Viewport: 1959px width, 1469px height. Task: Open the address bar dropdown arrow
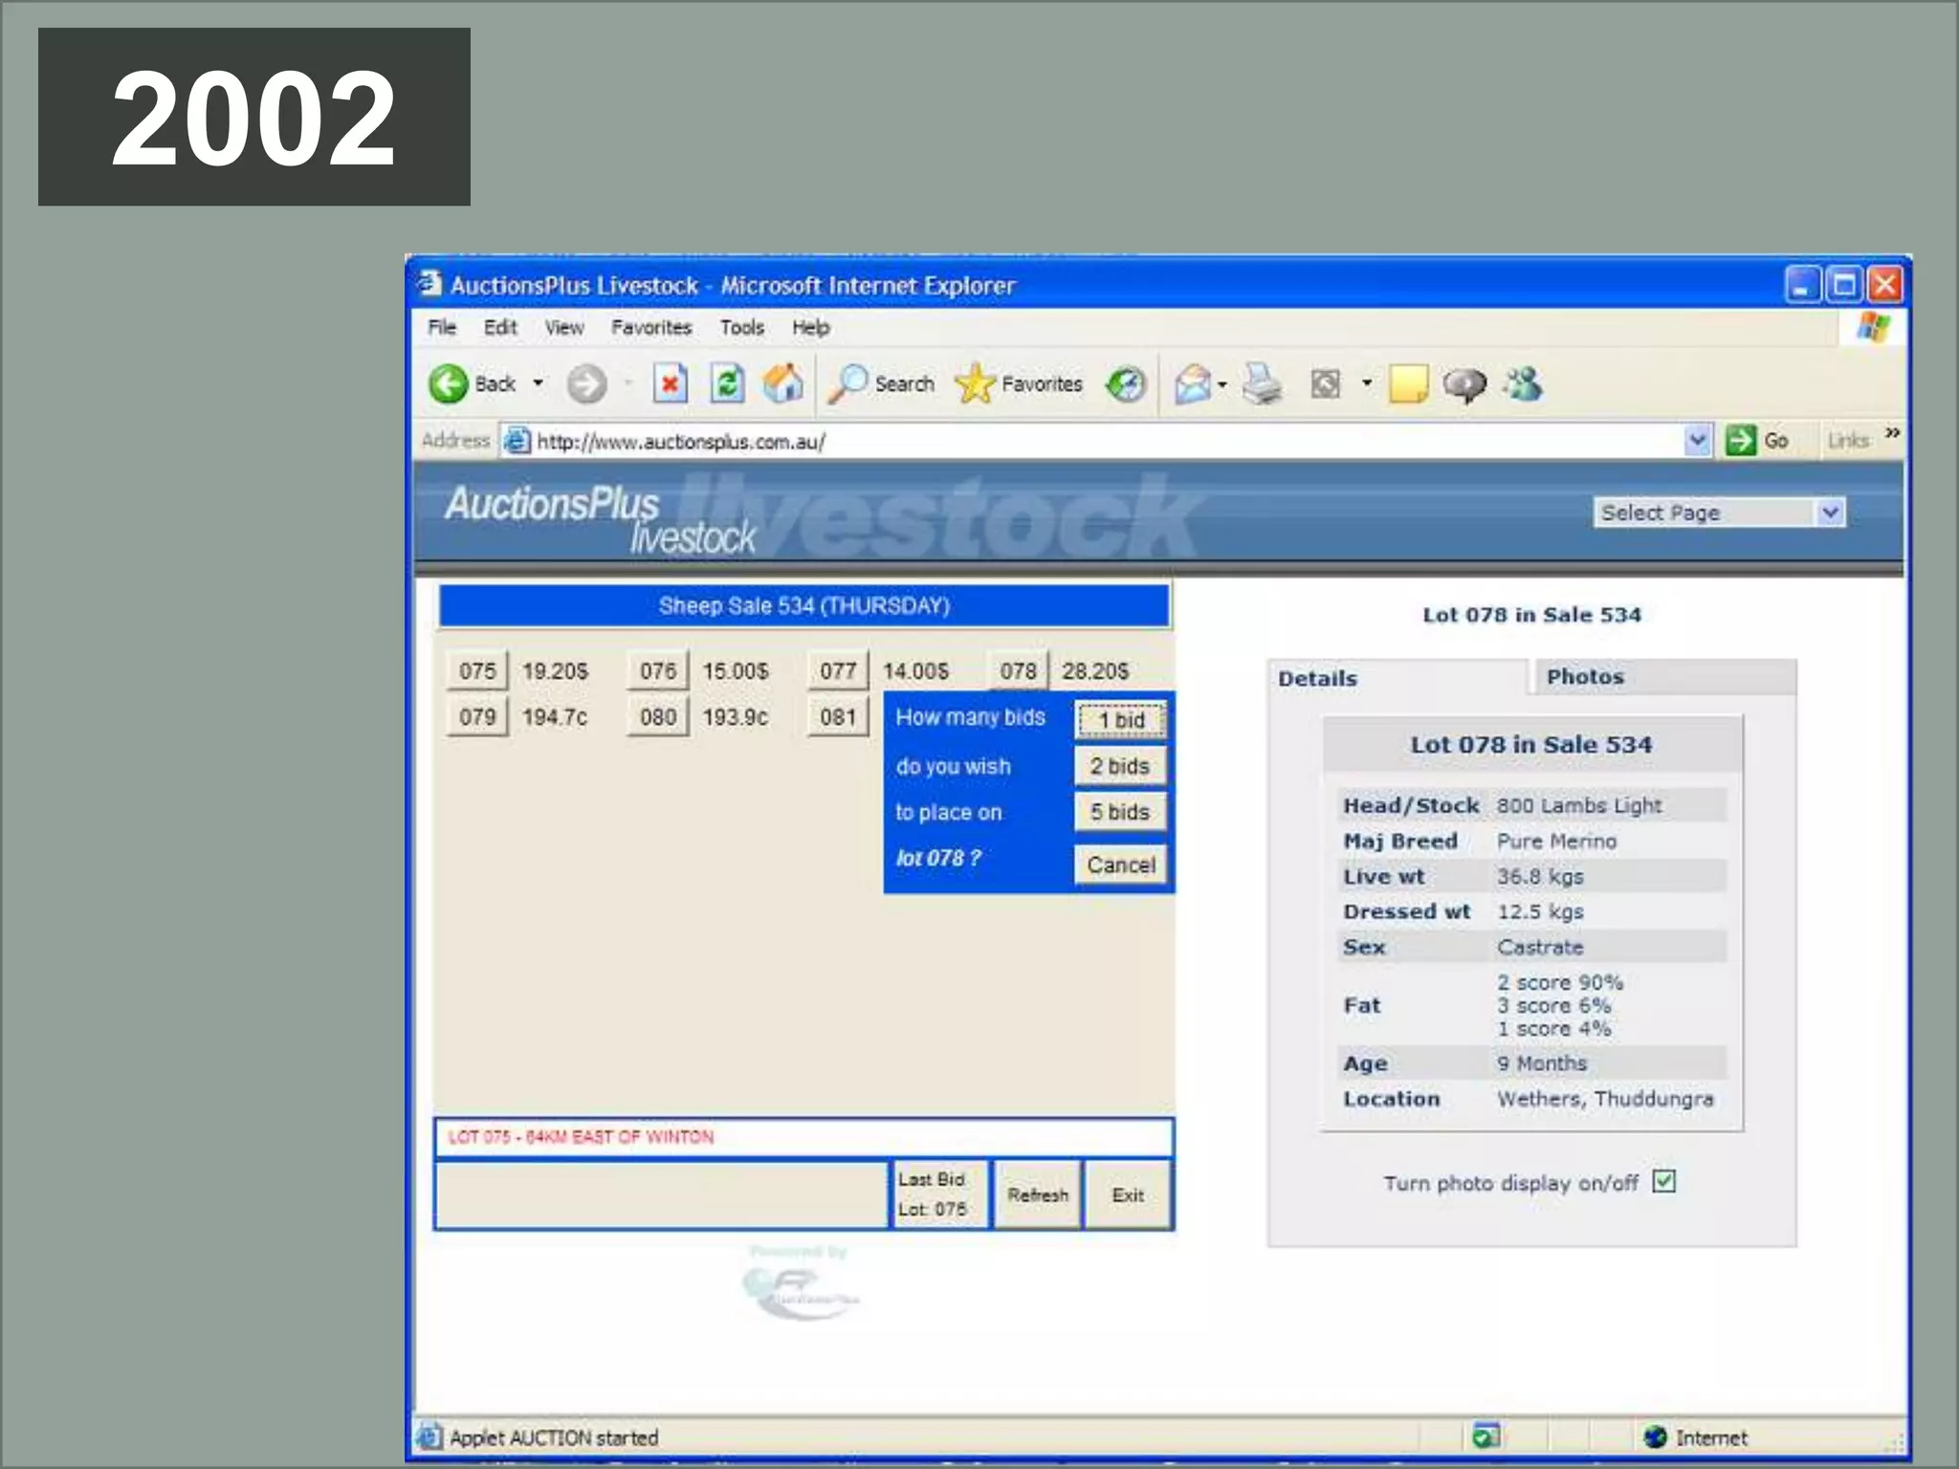[1696, 441]
